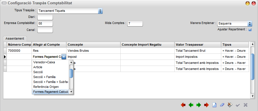The height and width of the screenshot is (111, 258).
Task: Cancel changes with X icon
Action: [246, 105]
